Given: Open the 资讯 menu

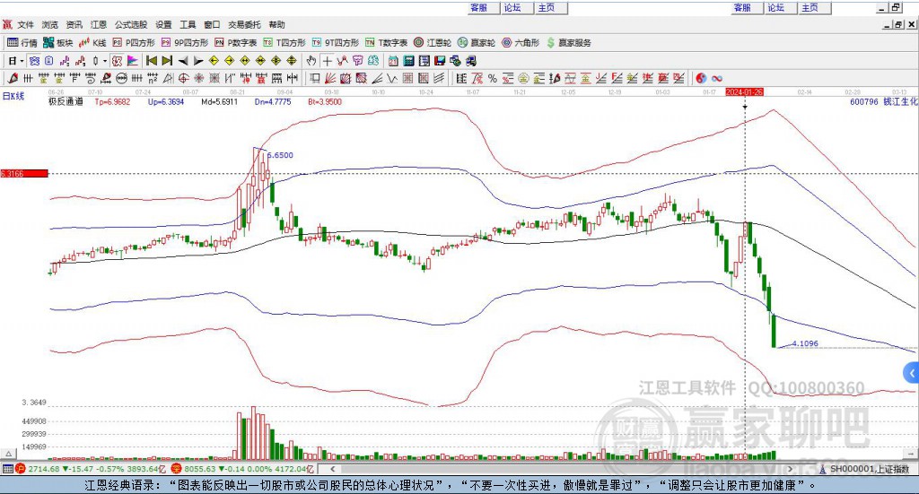Looking at the screenshot, I should tap(74, 24).
